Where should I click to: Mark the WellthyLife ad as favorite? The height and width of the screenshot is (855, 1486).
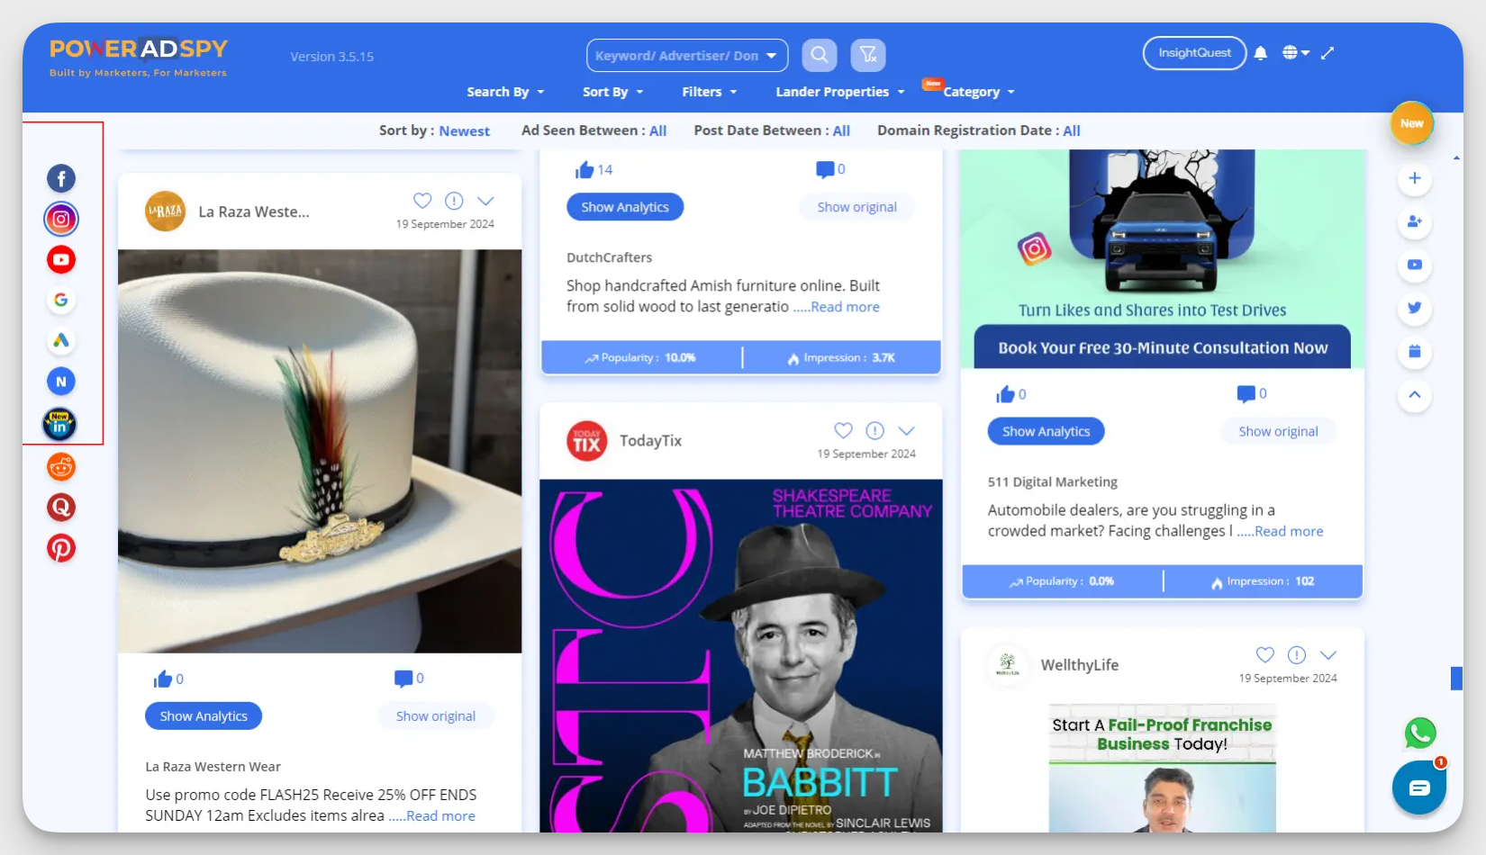(x=1264, y=655)
